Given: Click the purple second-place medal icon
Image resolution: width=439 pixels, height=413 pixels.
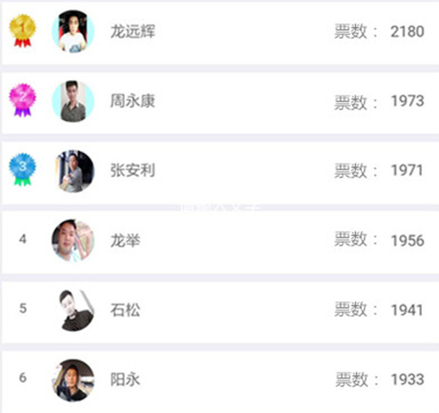Looking at the screenshot, I should [x=22, y=100].
